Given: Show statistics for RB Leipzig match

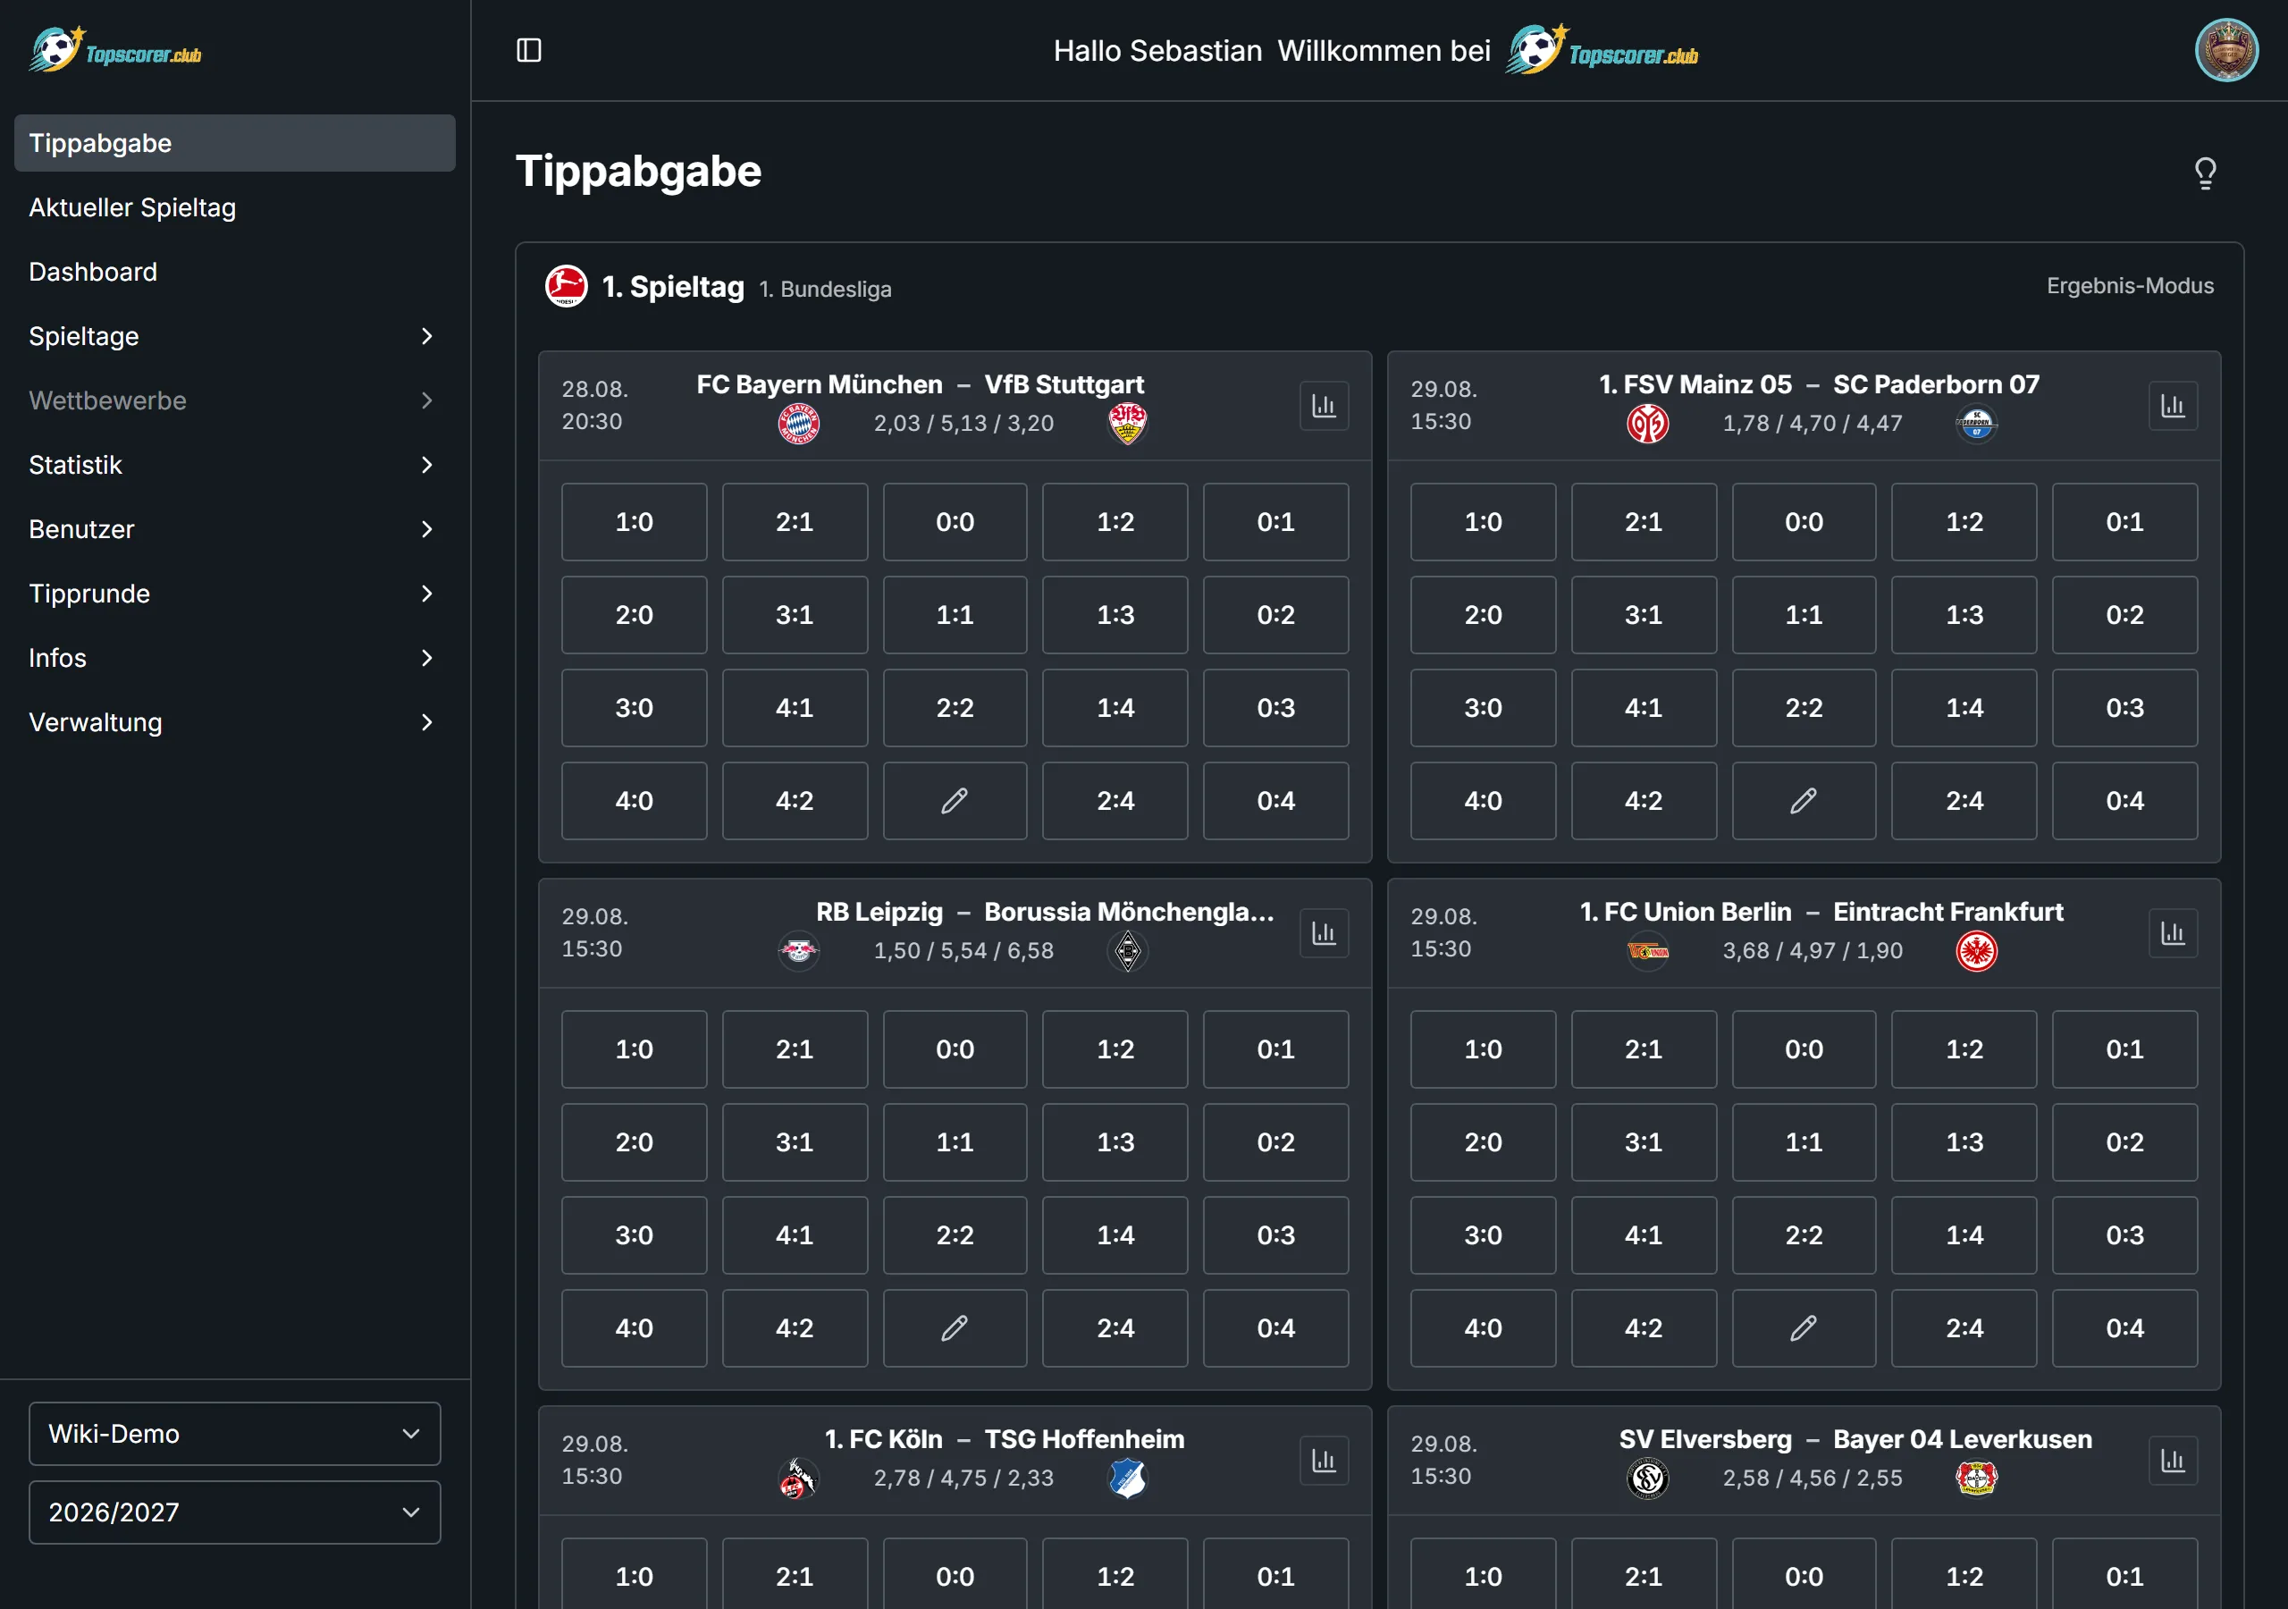Looking at the screenshot, I should [1325, 933].
